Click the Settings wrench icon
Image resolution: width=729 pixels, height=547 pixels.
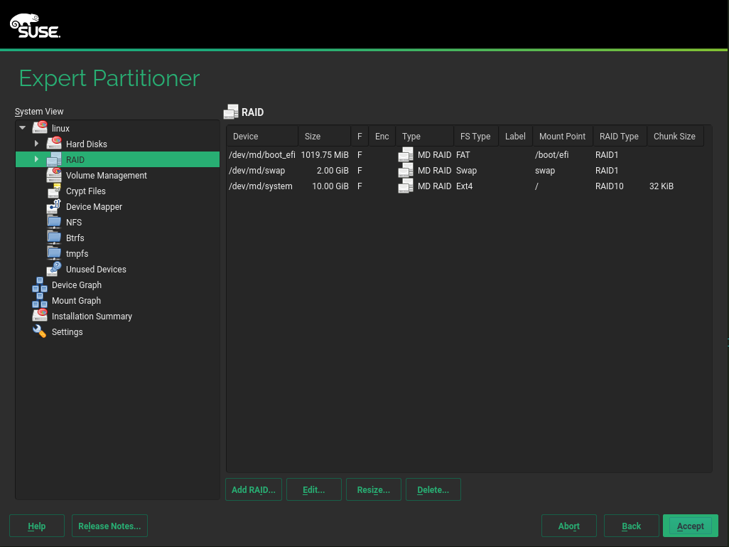click(40, 331)
